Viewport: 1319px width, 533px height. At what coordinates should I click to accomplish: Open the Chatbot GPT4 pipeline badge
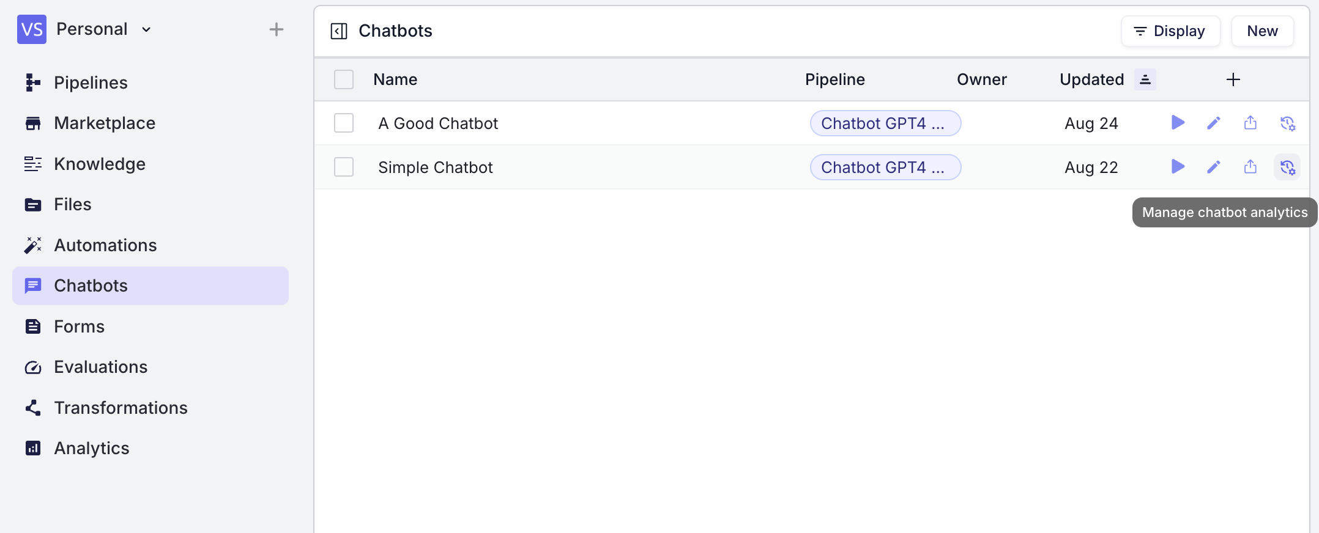click(885, 123)
